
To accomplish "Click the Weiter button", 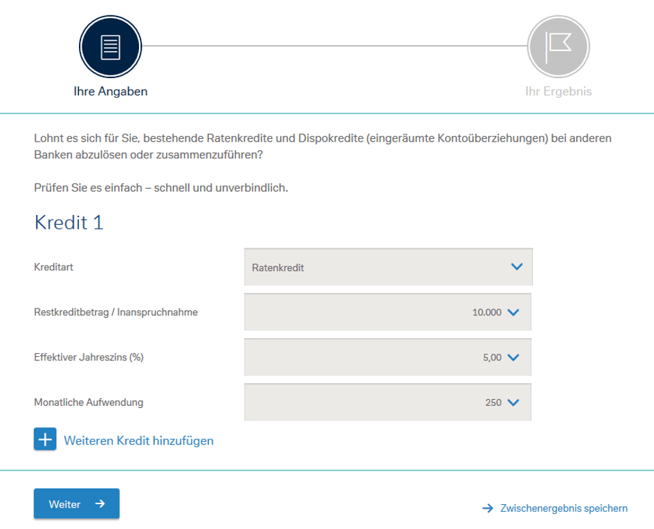I will [x=77, y=503].
